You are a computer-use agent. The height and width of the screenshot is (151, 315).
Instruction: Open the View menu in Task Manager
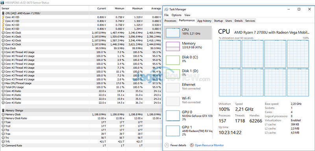(187, 15)
